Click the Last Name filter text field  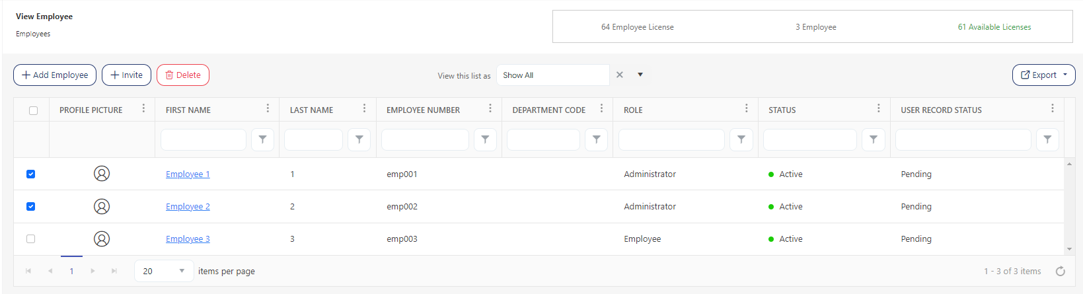click(313, 139)
